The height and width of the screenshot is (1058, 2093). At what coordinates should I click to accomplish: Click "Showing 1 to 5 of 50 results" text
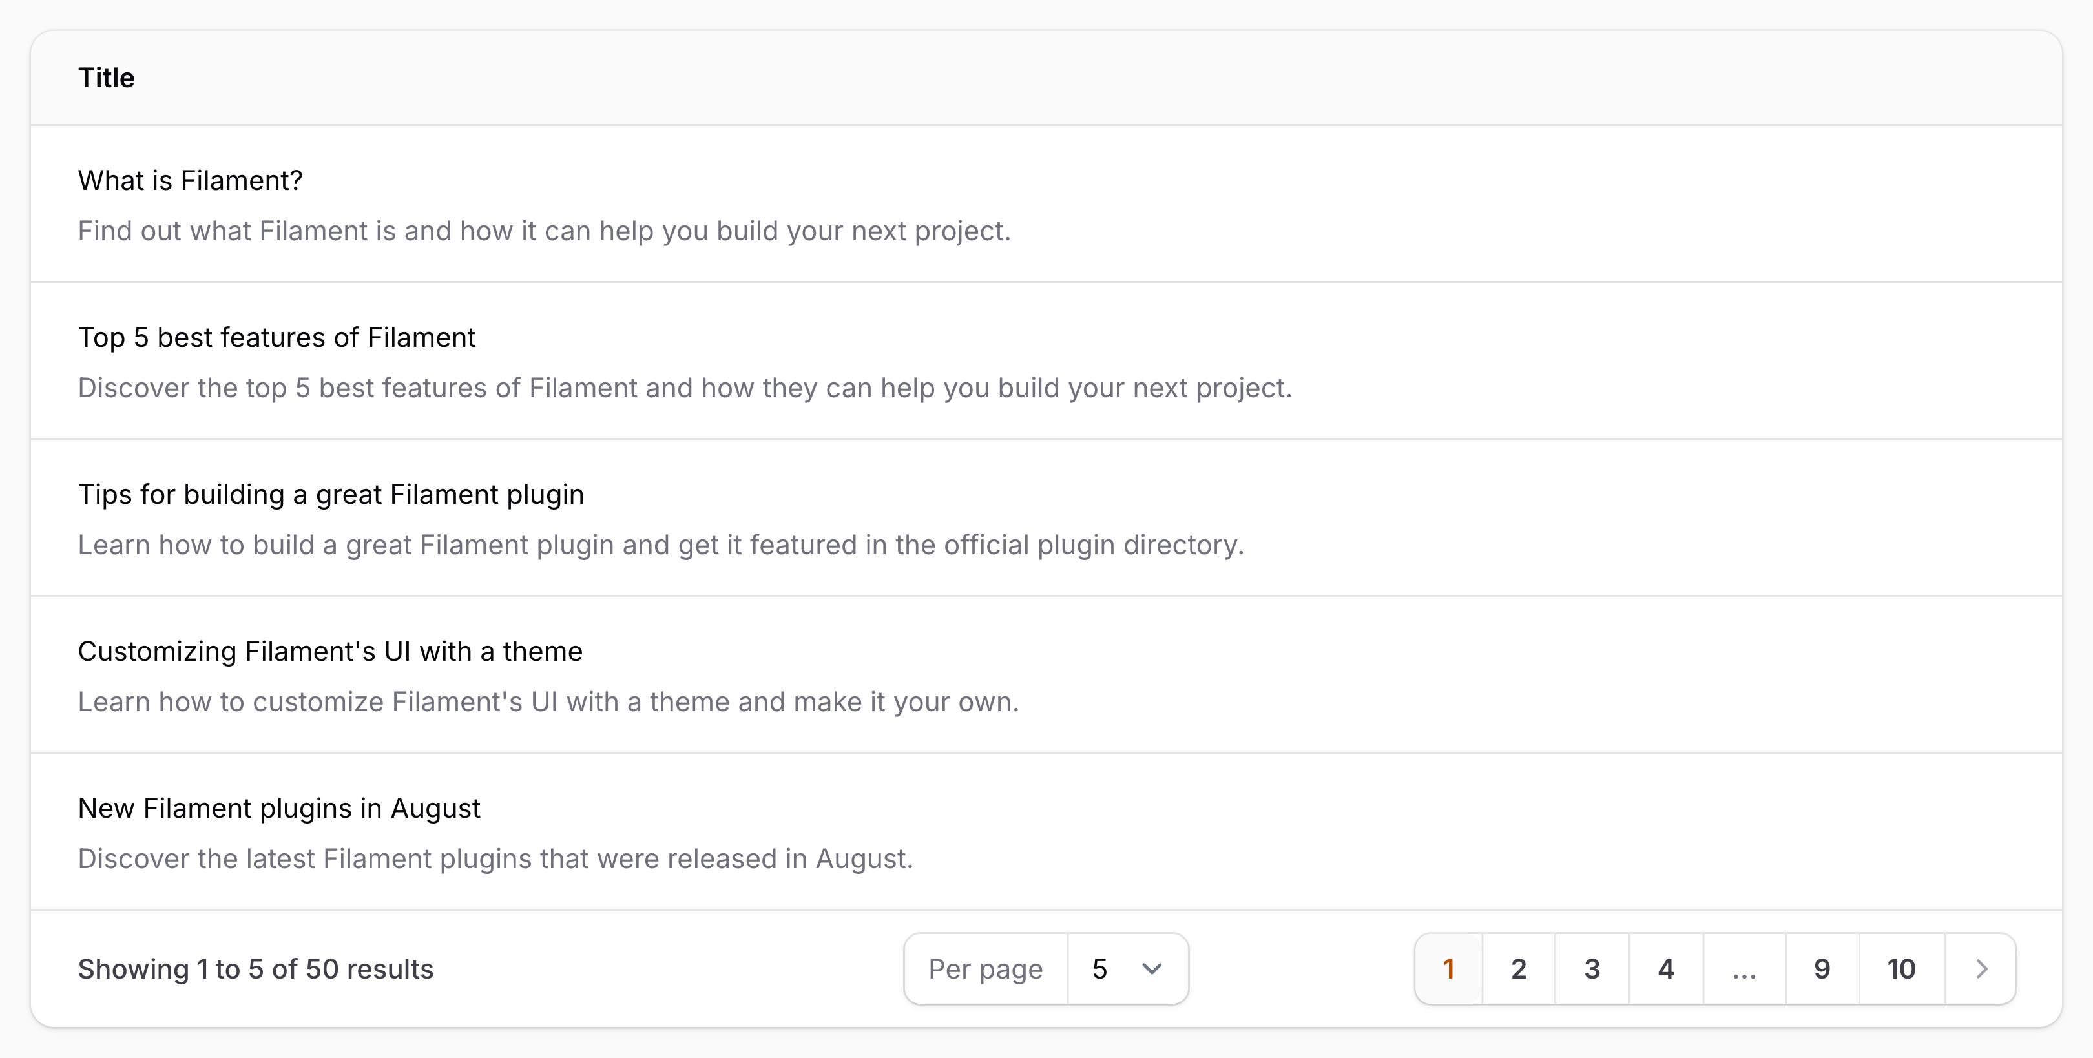[x=255, y=969]
